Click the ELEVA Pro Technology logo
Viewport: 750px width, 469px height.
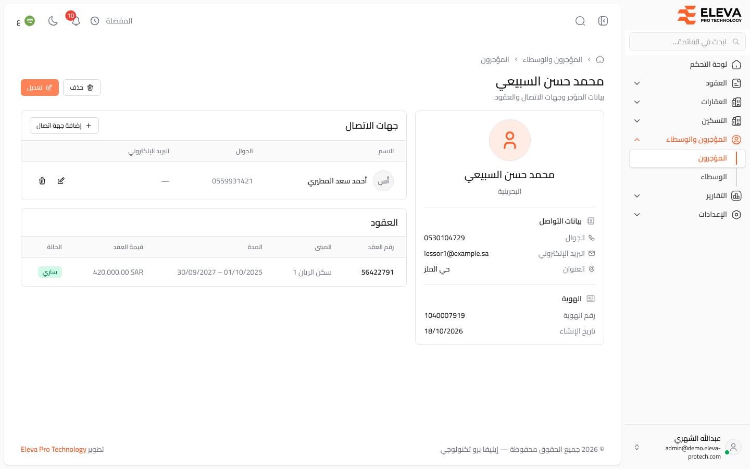pyautogui.click(x=709, y=15)
